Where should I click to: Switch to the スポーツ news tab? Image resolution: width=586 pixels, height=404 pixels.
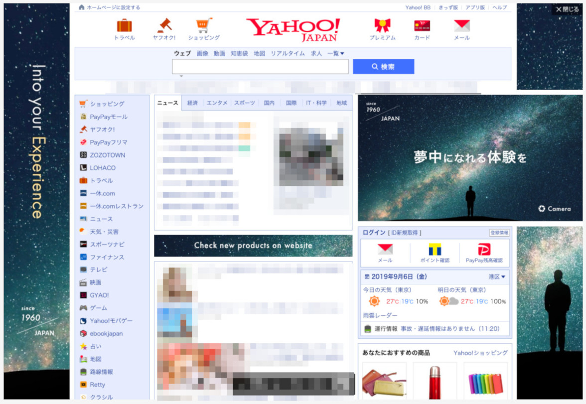click(244, 103)
